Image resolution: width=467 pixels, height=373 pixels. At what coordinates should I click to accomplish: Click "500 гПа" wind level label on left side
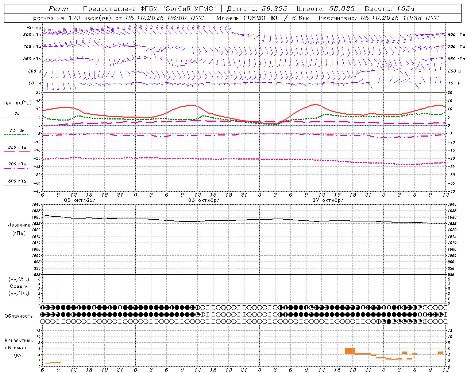pyautogui.click(x=32, y=35)
